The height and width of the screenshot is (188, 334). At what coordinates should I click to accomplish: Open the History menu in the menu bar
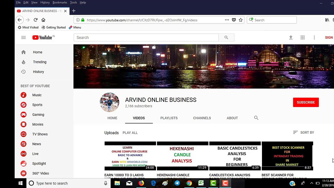pyautogui.click(x=45, y=2)
